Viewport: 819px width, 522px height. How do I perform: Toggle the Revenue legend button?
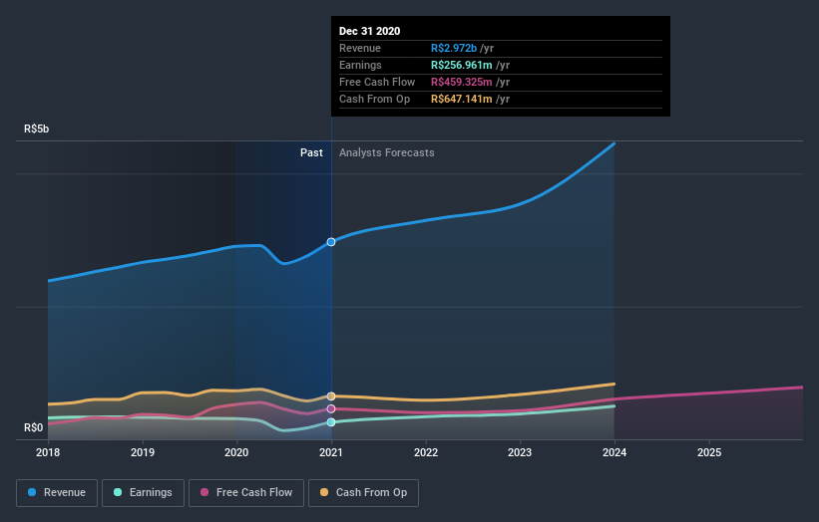tap(57, 493)
